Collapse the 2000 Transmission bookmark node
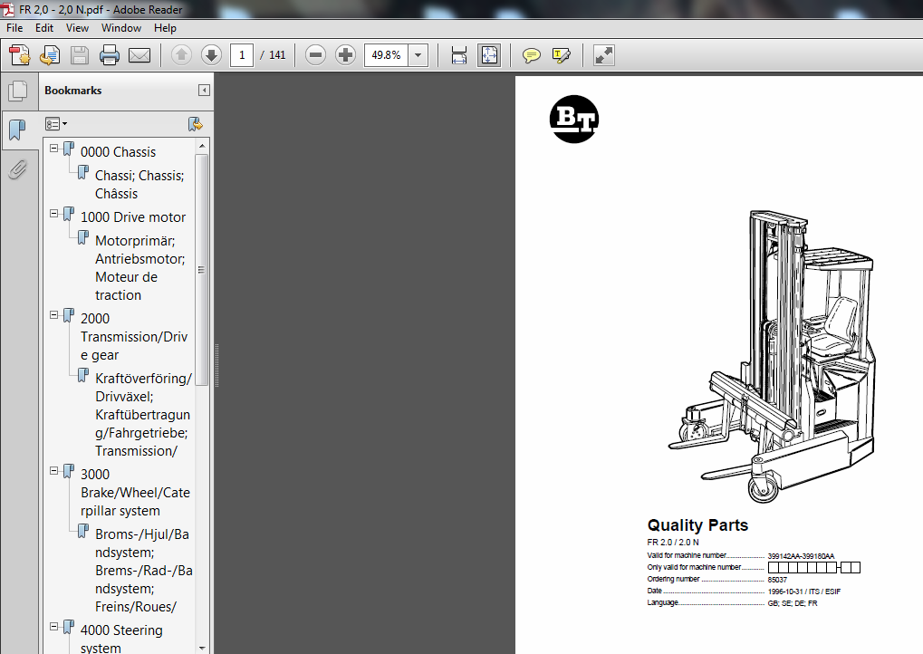 tap(54, 315)
